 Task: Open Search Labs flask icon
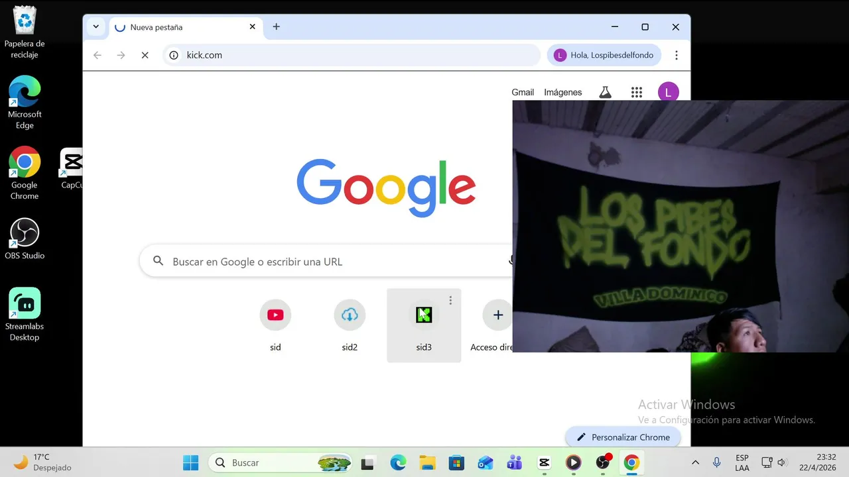click(605, 93)
